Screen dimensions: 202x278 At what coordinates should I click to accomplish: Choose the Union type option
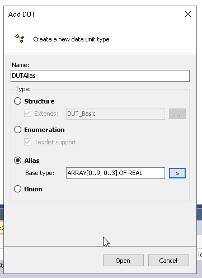tap(17, 189)
